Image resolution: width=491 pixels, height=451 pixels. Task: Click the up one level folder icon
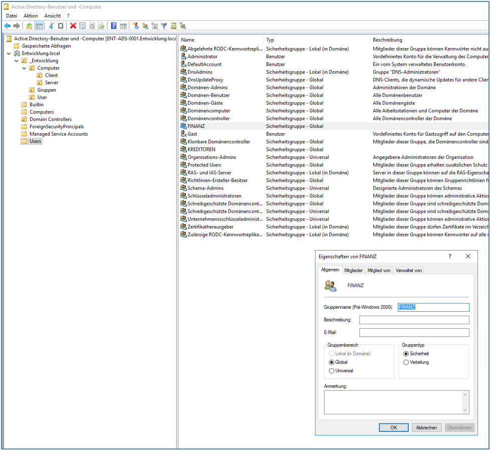point(29,26)
